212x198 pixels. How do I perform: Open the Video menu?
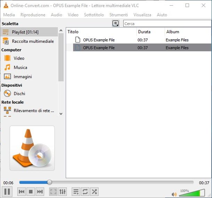click(73, 15)
